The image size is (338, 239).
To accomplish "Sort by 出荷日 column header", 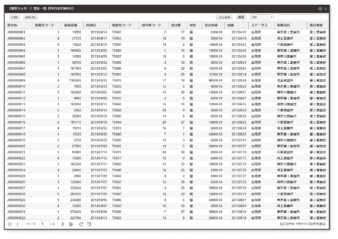I will click(x=96, y=25).
